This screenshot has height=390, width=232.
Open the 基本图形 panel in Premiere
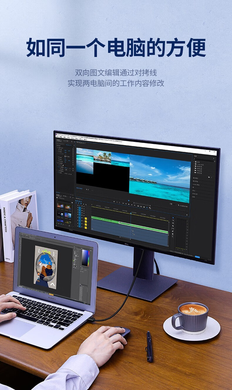[196, 178]
